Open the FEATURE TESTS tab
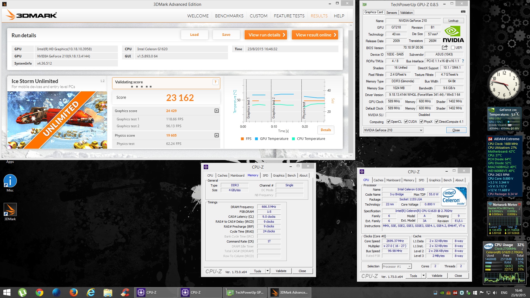Image resolution: width=530 pixels, height=298 pixels. [x=289, y=16]
